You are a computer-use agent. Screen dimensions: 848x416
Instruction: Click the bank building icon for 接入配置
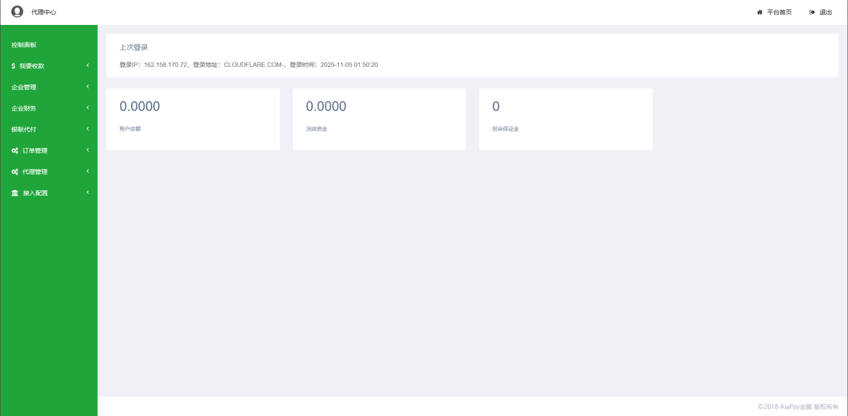coord(15,193)
